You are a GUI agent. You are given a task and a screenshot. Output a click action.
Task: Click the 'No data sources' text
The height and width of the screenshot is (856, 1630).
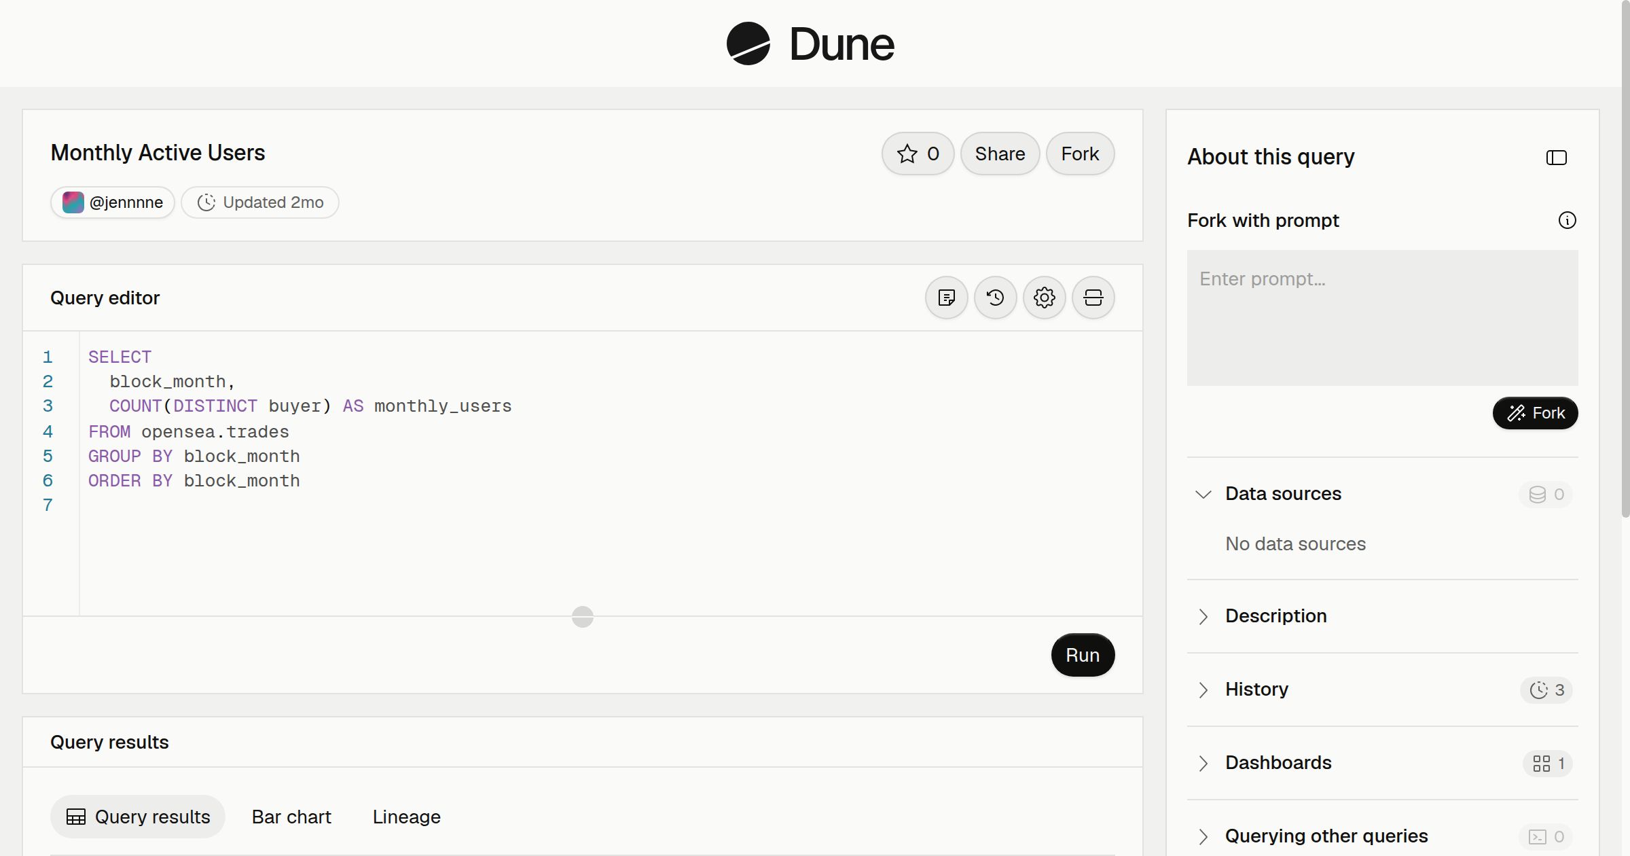point(1295,543)
